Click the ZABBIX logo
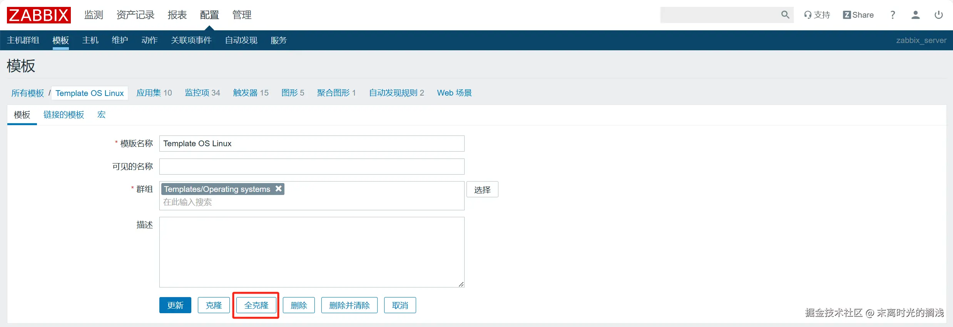 click(39, 15)
